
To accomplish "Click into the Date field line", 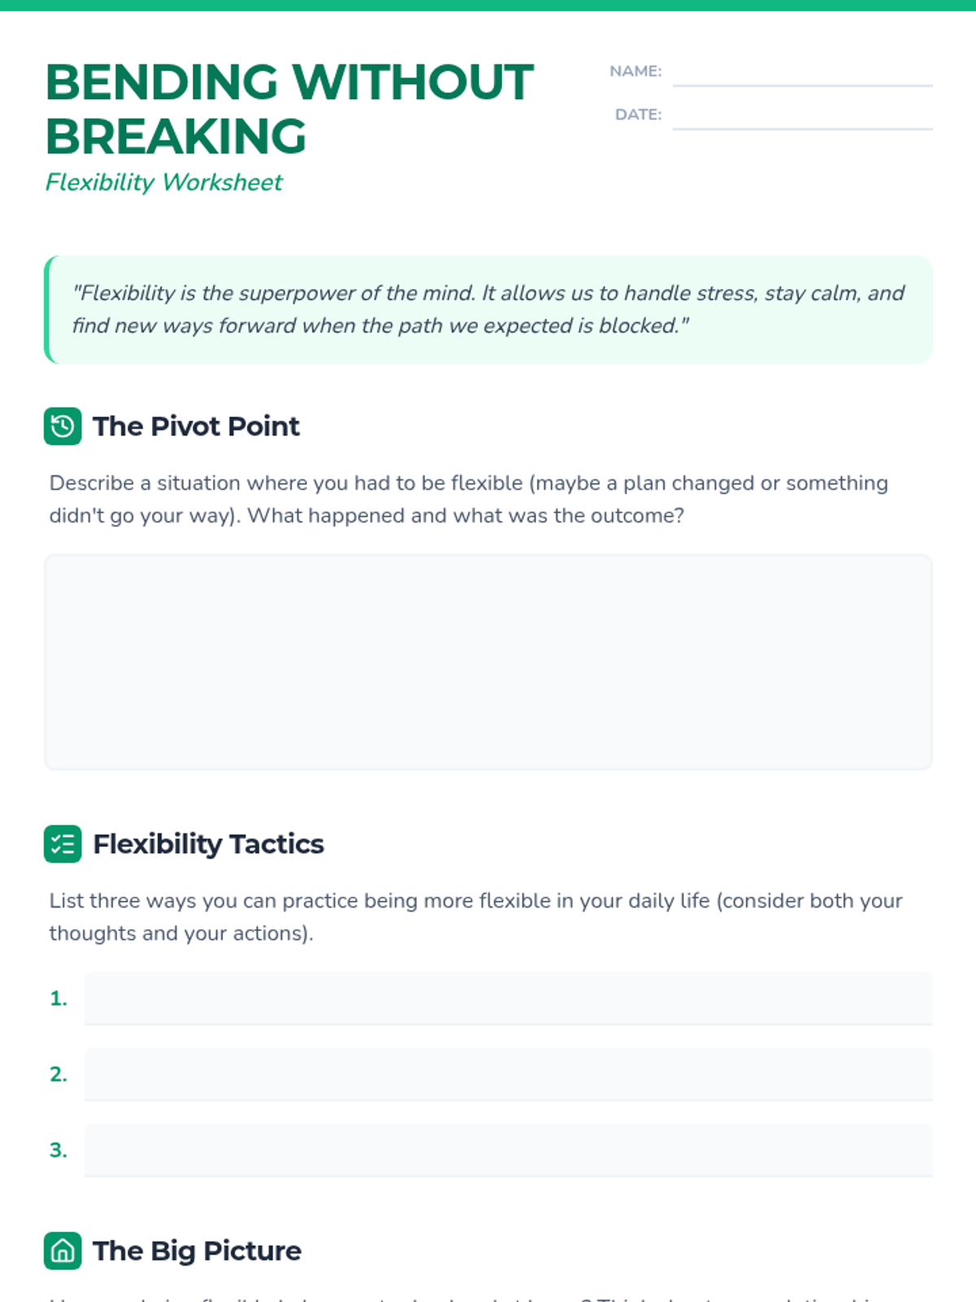I will click(802, 116).
